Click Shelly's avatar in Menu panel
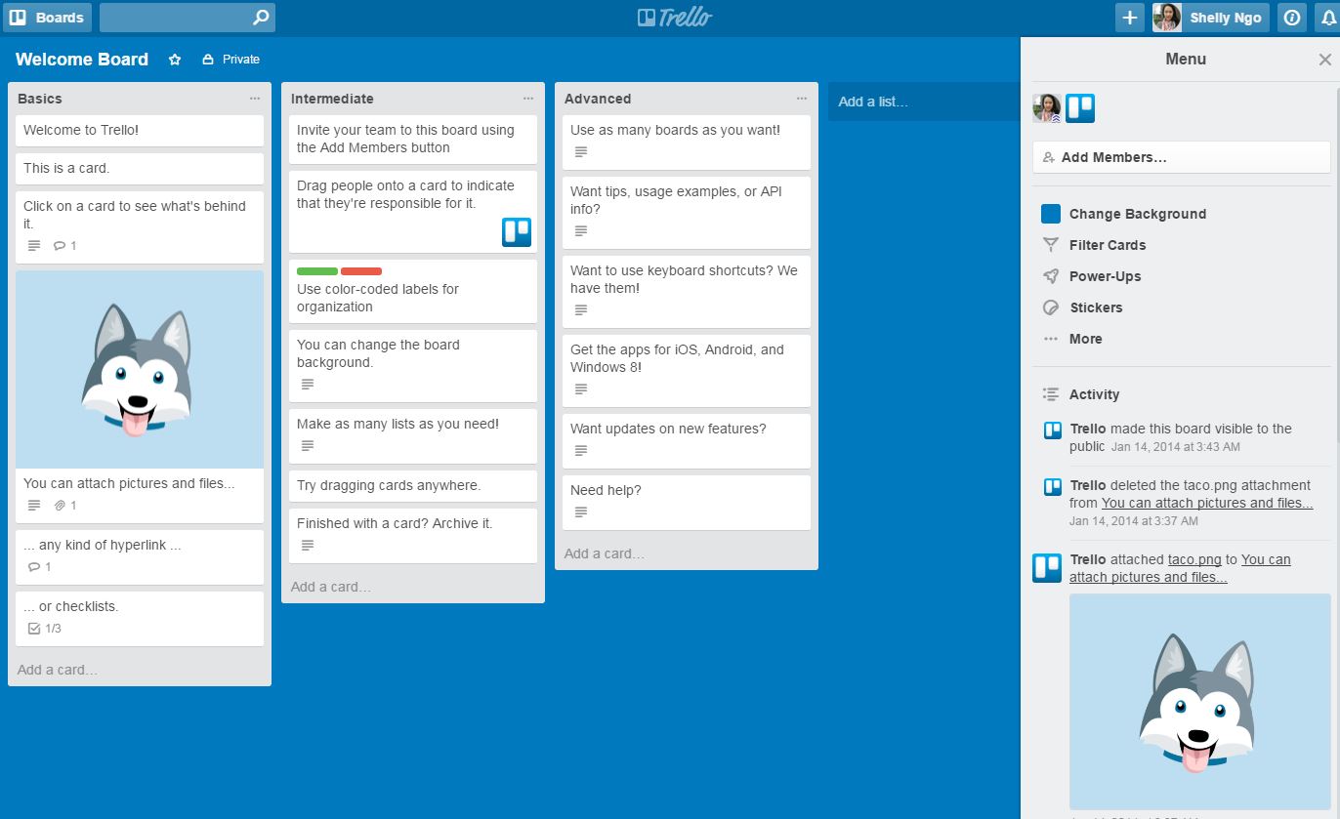 1047,108
